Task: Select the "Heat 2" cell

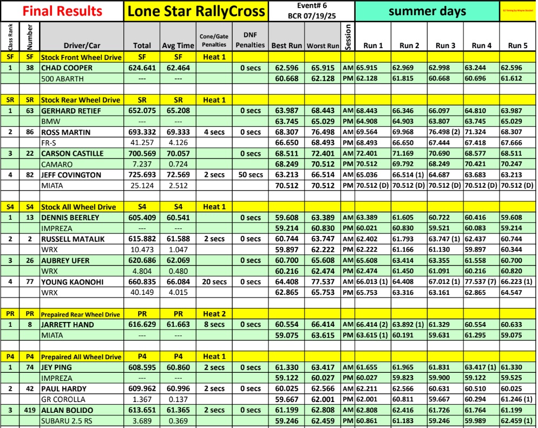Action: pyautogui.click(x=214, y=314)
